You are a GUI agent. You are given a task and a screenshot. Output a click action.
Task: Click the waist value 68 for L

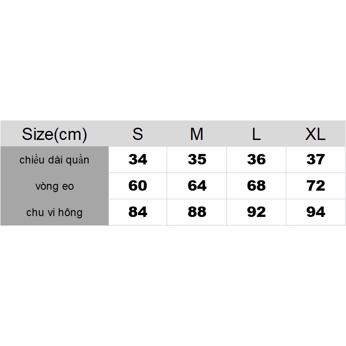pos(256,186)
